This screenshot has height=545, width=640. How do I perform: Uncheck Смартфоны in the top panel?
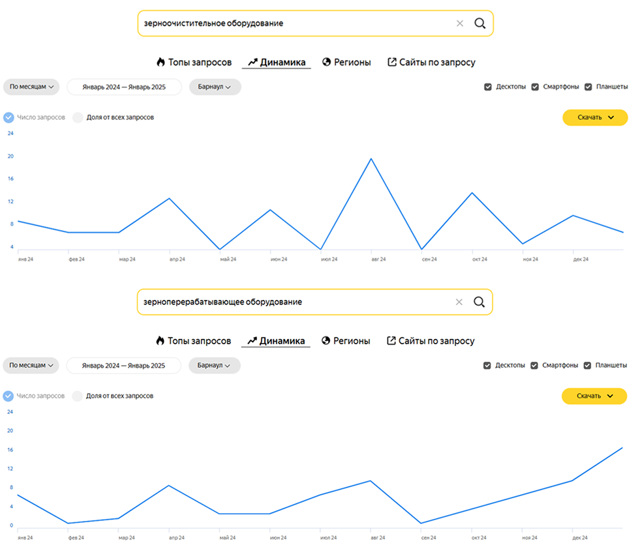coord(535,87)
